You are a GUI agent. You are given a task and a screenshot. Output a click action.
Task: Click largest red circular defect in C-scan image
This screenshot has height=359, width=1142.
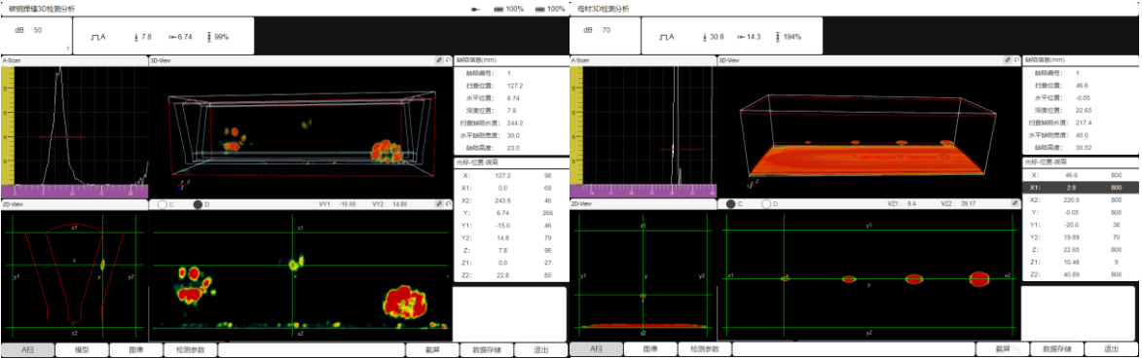tap(979, 278)
